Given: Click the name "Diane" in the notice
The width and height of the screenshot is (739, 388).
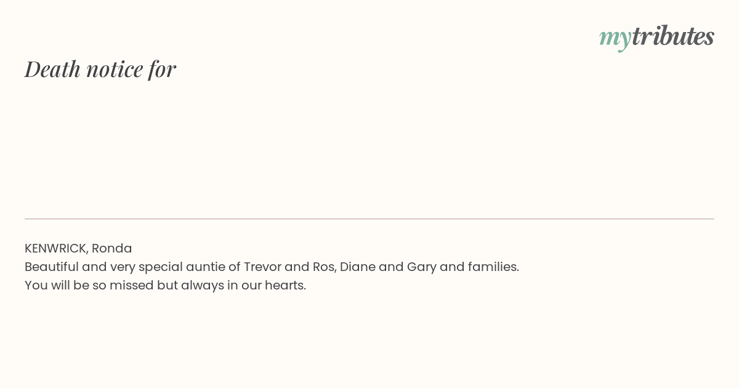Looking at the screenshot, I should tap(358, 267).
